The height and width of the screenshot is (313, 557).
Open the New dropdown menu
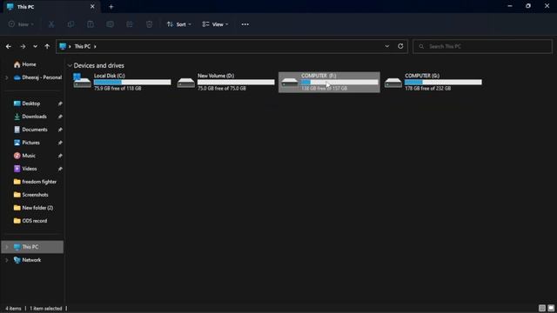tap(21, 24)
